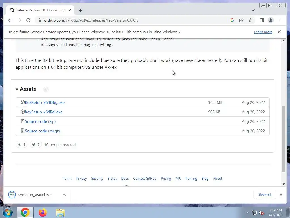Close the Release Version 0.0.0.3 tab
The image size is (290, 218).
pyautogui.click(x=70, y=10)
